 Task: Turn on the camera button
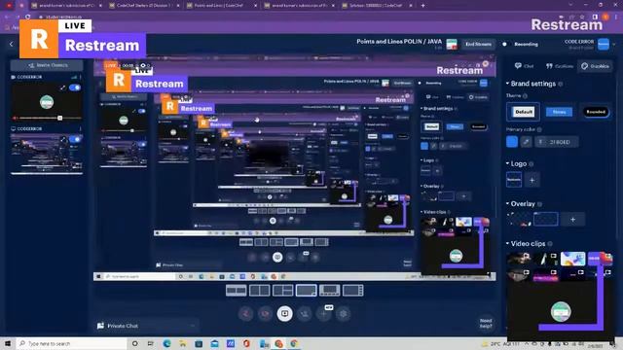pyautogui.click(x=265, y=314)
